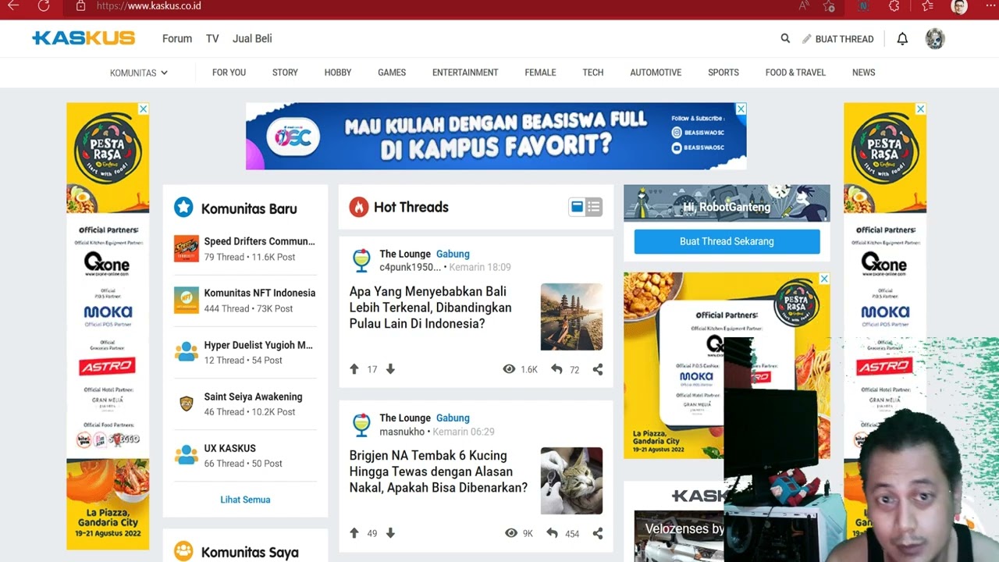Open the Jual Beli menu
The width and height of the screenshot is (999, 562).
[252, 38]
